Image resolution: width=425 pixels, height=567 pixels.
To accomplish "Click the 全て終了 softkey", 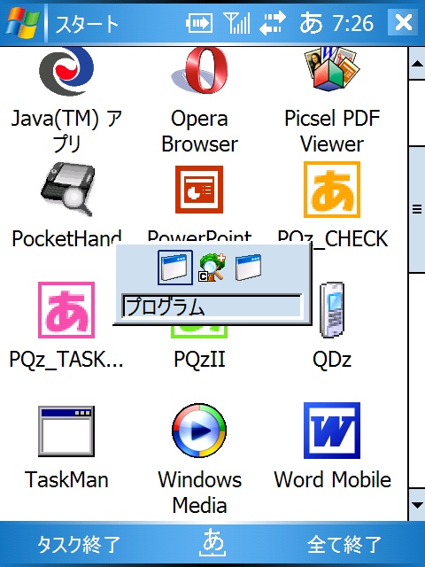I will [x=344, y=545].
